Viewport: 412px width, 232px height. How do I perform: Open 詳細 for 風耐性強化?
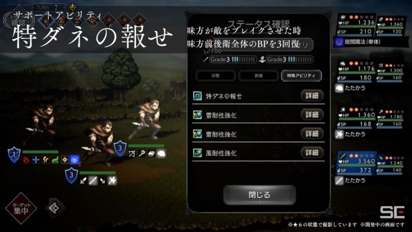pos(312,152)
